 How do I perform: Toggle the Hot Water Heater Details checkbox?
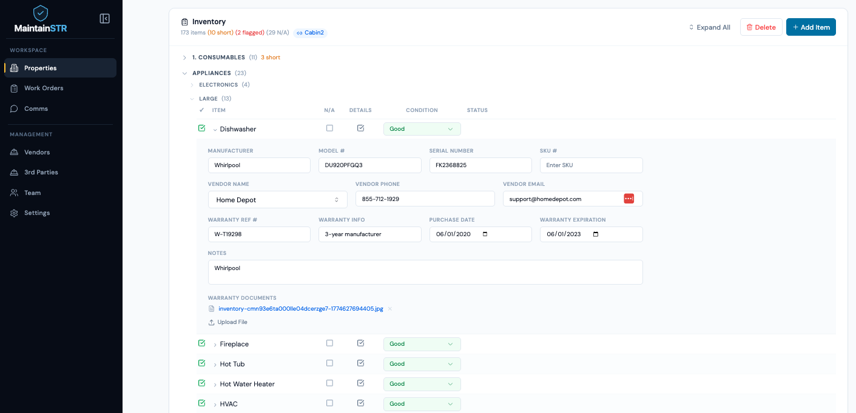tap(360, 383)
